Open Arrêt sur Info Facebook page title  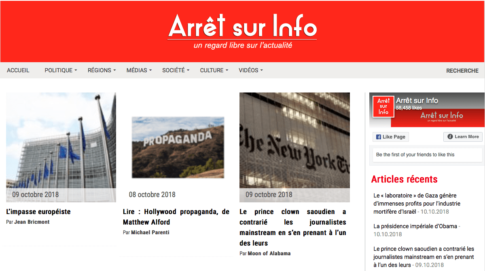417,101
